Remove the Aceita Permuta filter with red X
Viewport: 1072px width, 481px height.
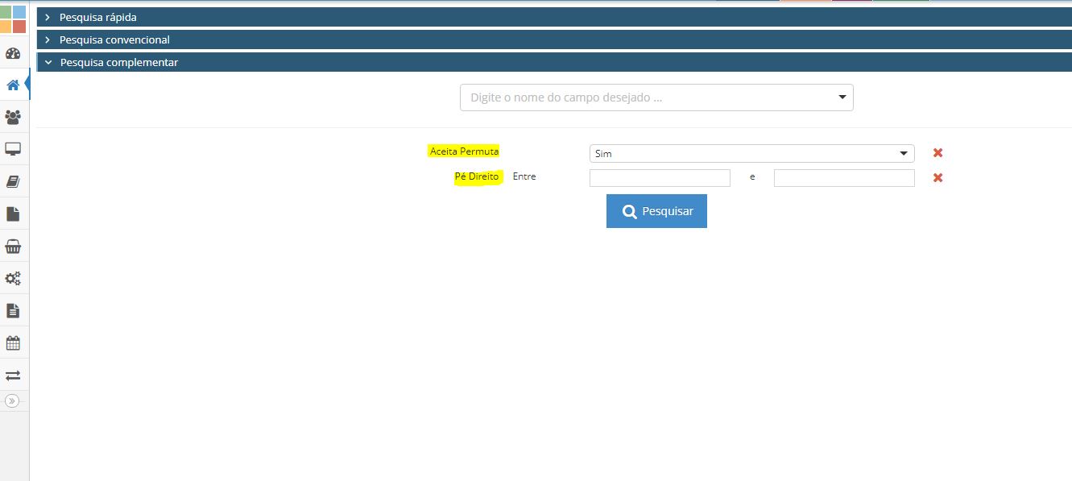click(x=937, y=152)
